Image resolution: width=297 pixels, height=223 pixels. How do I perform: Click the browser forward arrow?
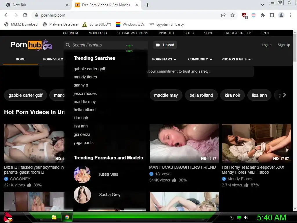click(x=16, y=15)
